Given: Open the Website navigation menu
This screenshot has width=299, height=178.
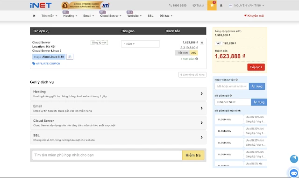Looking at the screenshot, I should point(135,16).
